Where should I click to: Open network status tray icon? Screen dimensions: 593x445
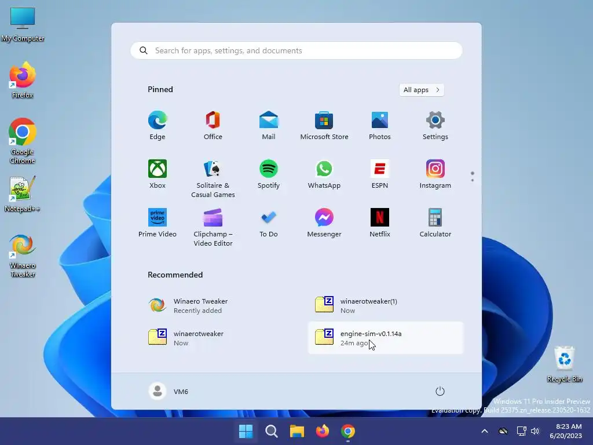(522, 431)
